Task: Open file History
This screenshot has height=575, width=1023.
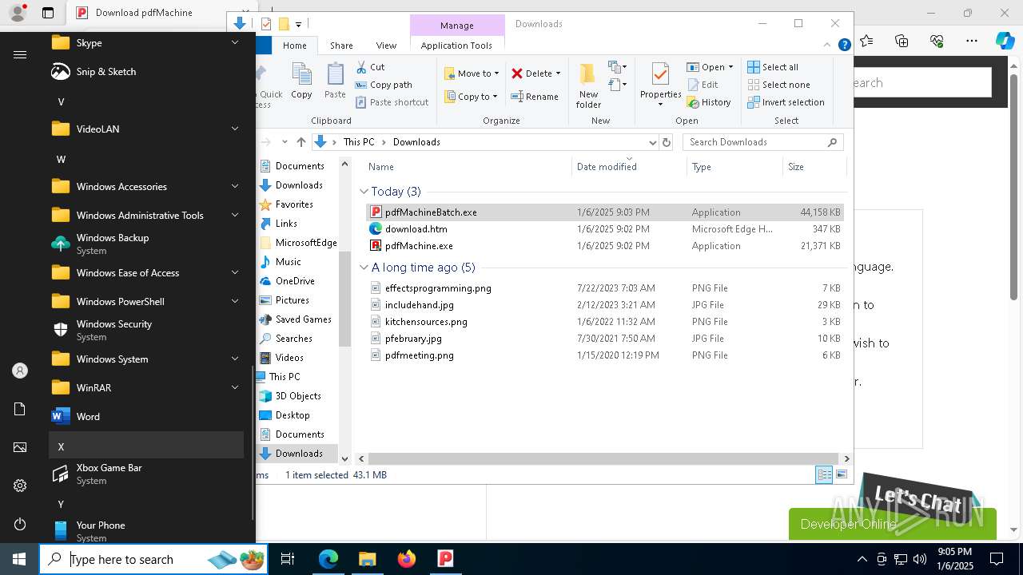Action: (709, 102)
